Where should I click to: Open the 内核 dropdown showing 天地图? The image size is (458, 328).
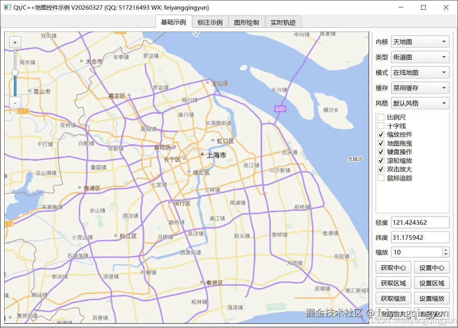coord(420,42)
